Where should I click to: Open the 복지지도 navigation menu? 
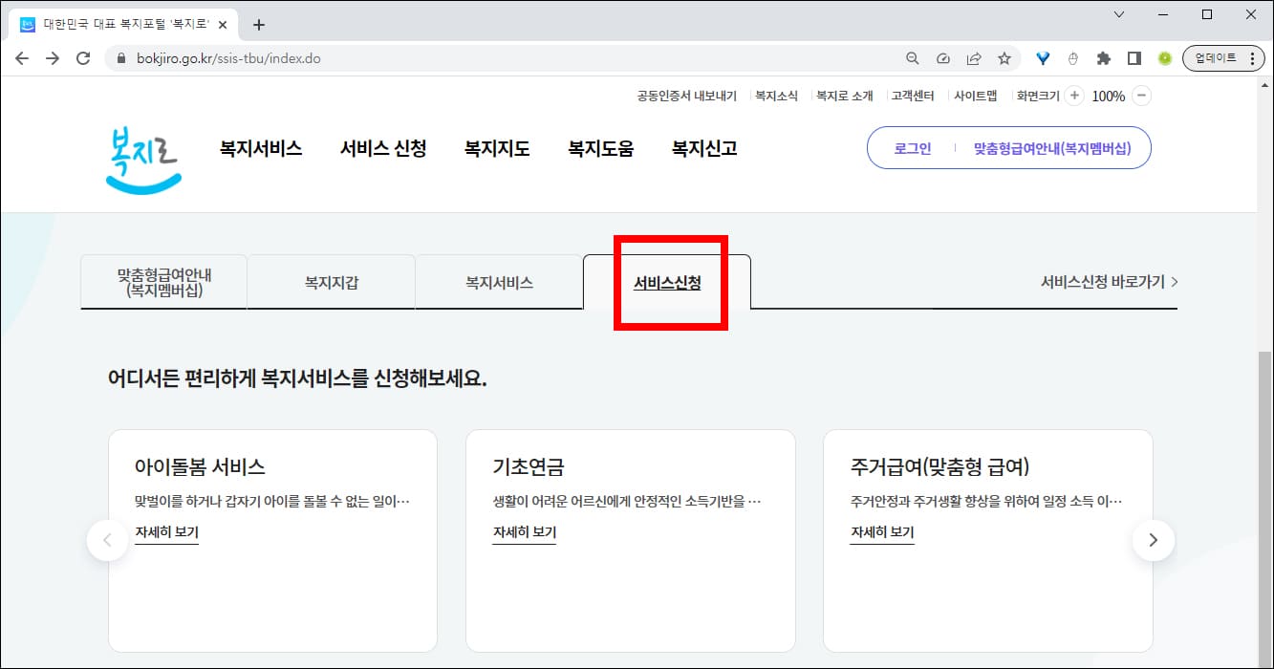[x=496, y=148]
